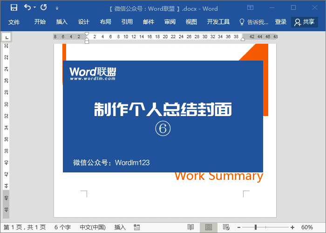The height and width of the screenshot is (233, 326).
Task: Click the 告诉我 Tell Me lightbulb box
Action: (254, 22)
